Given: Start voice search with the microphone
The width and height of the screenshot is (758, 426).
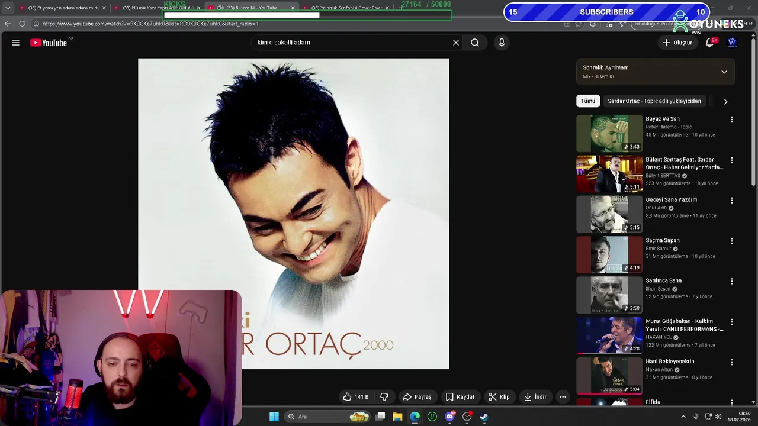Looking at the screenshot, I should click(502, 43).
